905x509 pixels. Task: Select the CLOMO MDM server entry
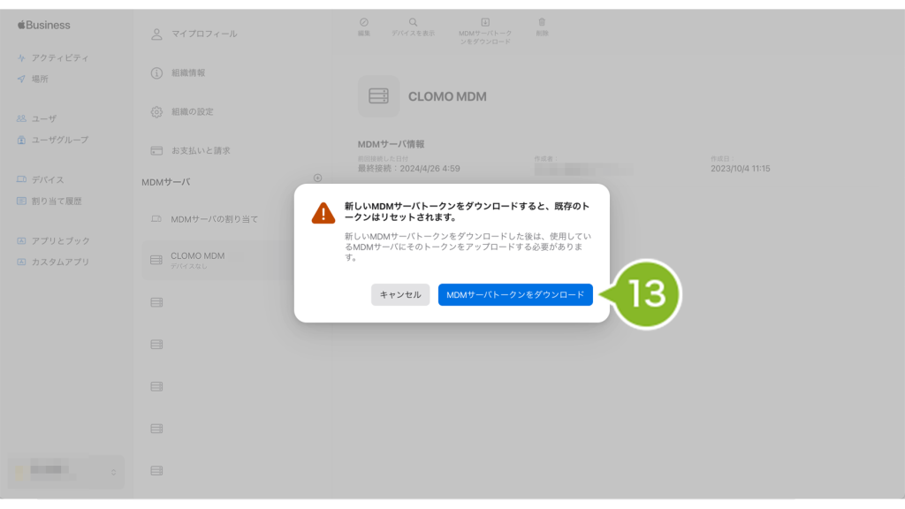pos(217,261)
